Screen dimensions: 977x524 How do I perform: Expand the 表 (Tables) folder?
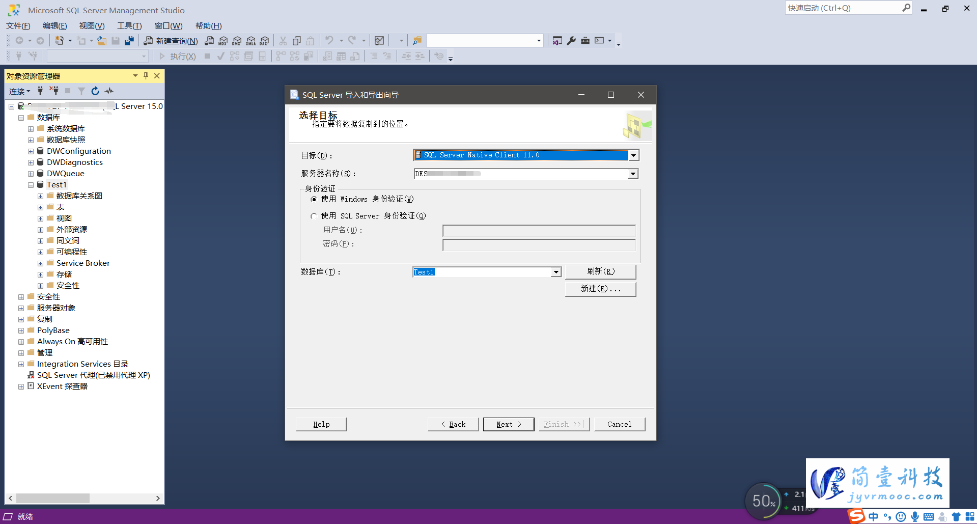point(40,207)
